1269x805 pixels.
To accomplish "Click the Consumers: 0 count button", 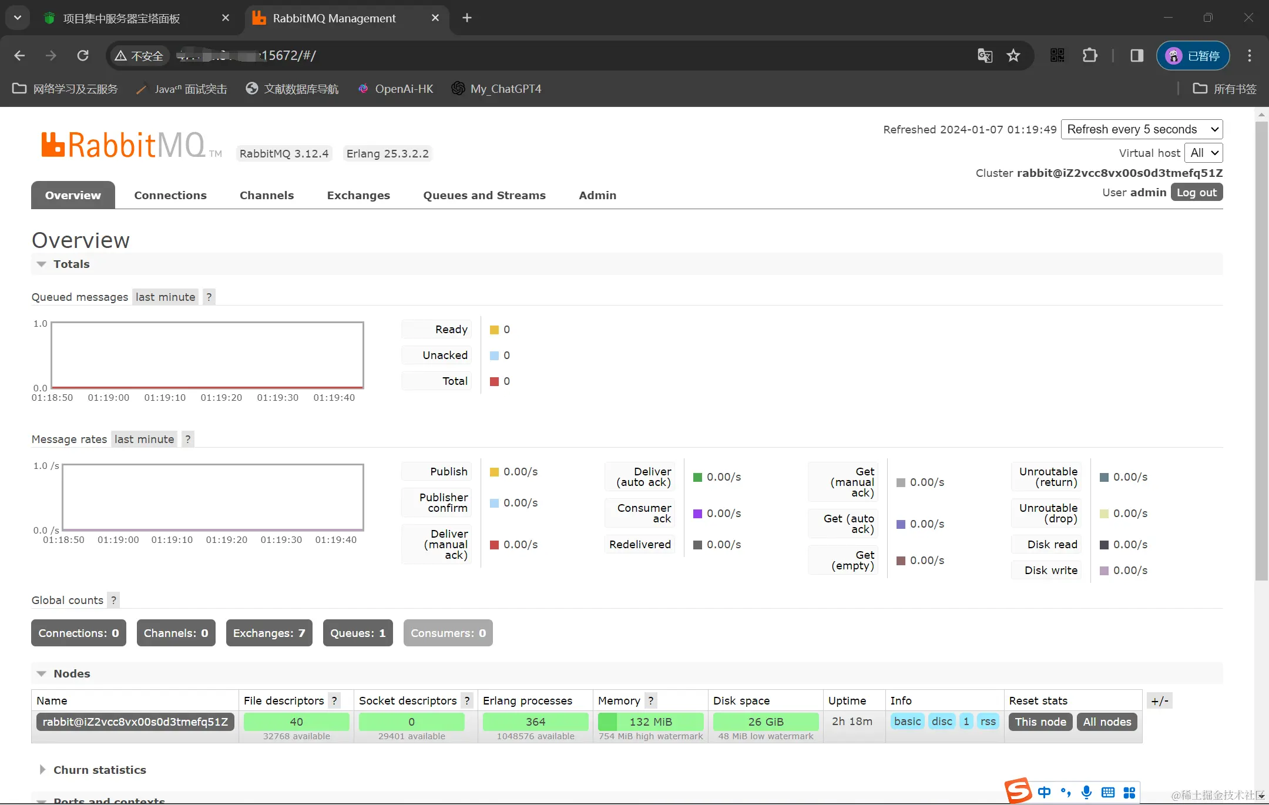I will click(x=448, y=633).
